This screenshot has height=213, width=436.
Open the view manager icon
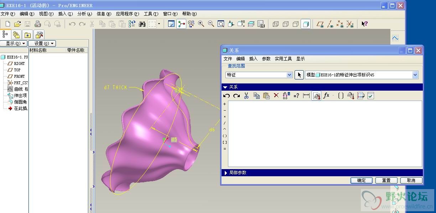coord(261,24)
